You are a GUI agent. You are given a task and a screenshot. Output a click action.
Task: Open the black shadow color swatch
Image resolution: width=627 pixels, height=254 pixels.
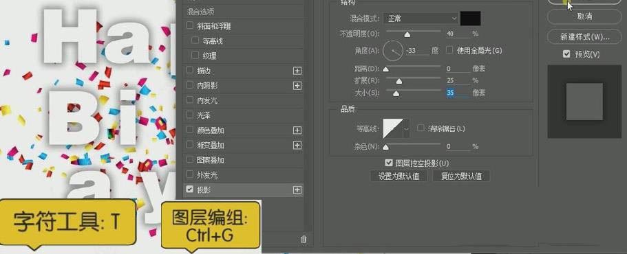[471, 19]
